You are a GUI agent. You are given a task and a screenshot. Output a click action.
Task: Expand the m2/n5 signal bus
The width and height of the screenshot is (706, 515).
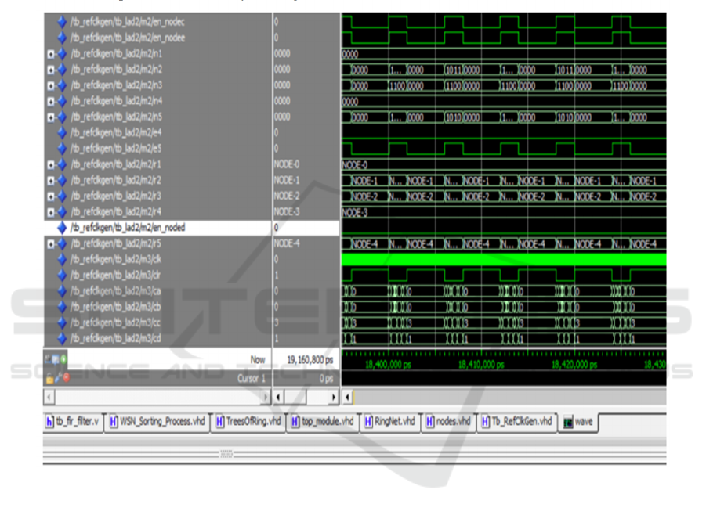pos(50,117)
